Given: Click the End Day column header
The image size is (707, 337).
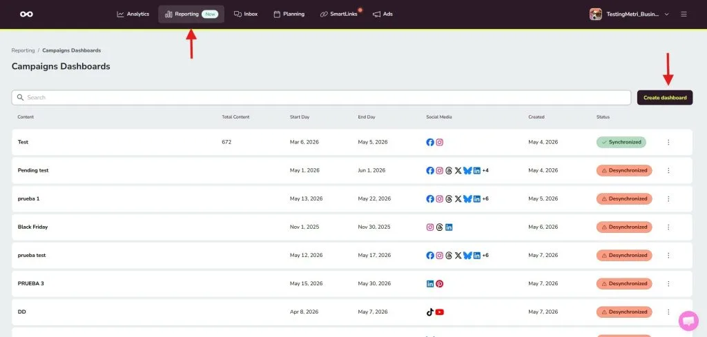Looking at the screenshot, I should (367, 117).
